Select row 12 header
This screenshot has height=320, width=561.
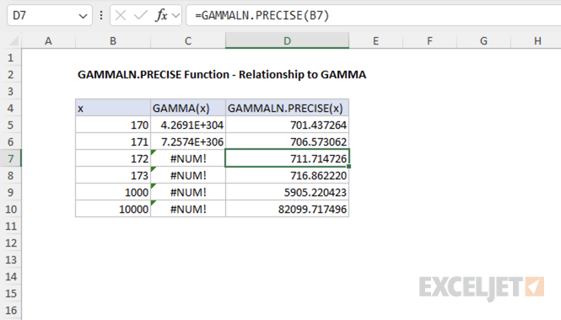[11, 243]
